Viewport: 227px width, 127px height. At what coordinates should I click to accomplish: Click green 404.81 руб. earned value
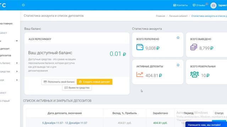coord(160,123)
